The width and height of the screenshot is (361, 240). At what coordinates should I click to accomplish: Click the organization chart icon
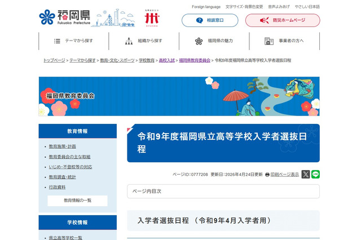pos(129,41)
